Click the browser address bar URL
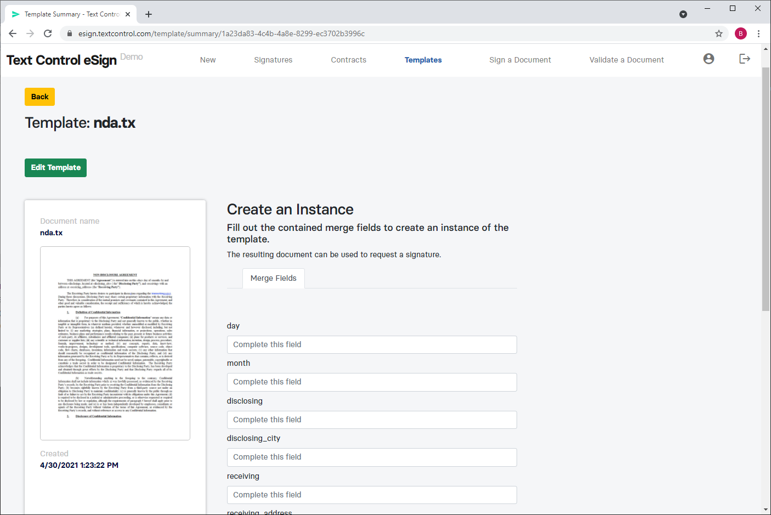 click(222, 33)
